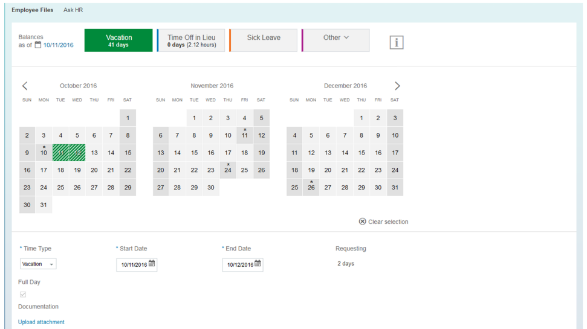Click the 10/11/2016 balance date link
The height and width of the screenshot is (329, 587).
pyautogui.click(x=59, y=45)
